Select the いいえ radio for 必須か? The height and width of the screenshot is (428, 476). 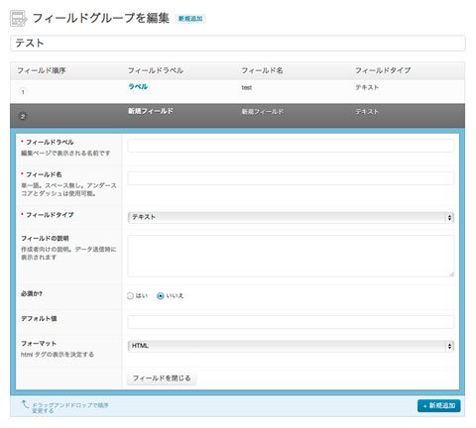tap(161, 296)
